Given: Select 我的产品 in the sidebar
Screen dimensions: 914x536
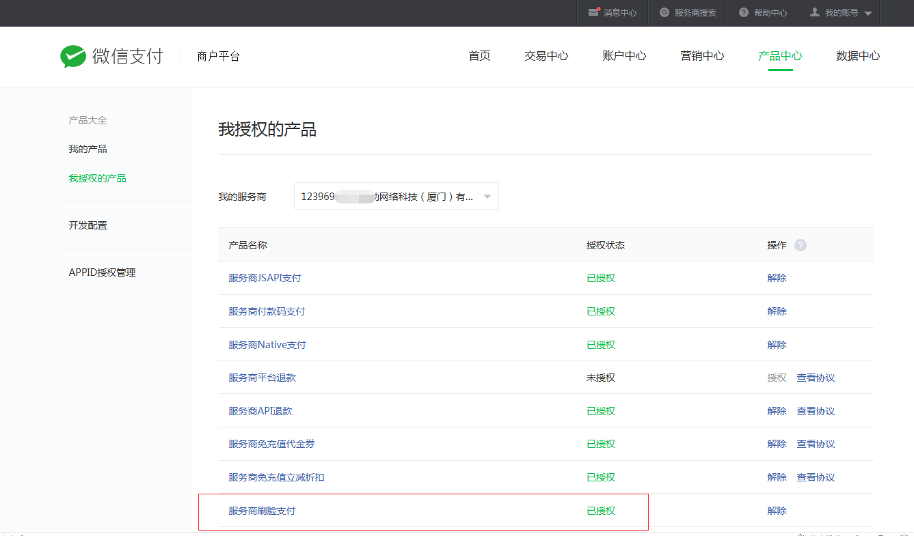Looking at the screenshot, I should point(88,149).
